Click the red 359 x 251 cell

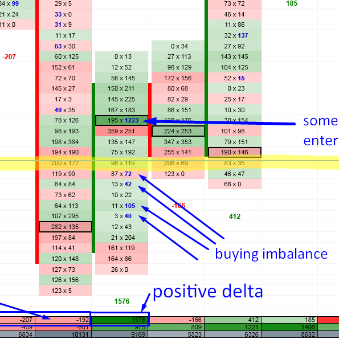coord(121,131)
